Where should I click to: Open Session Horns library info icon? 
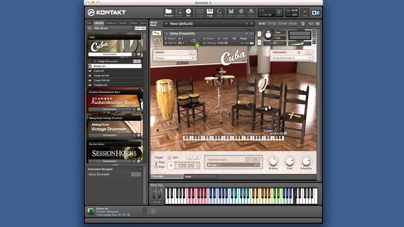pyautogui.click(x=134, y=161)
